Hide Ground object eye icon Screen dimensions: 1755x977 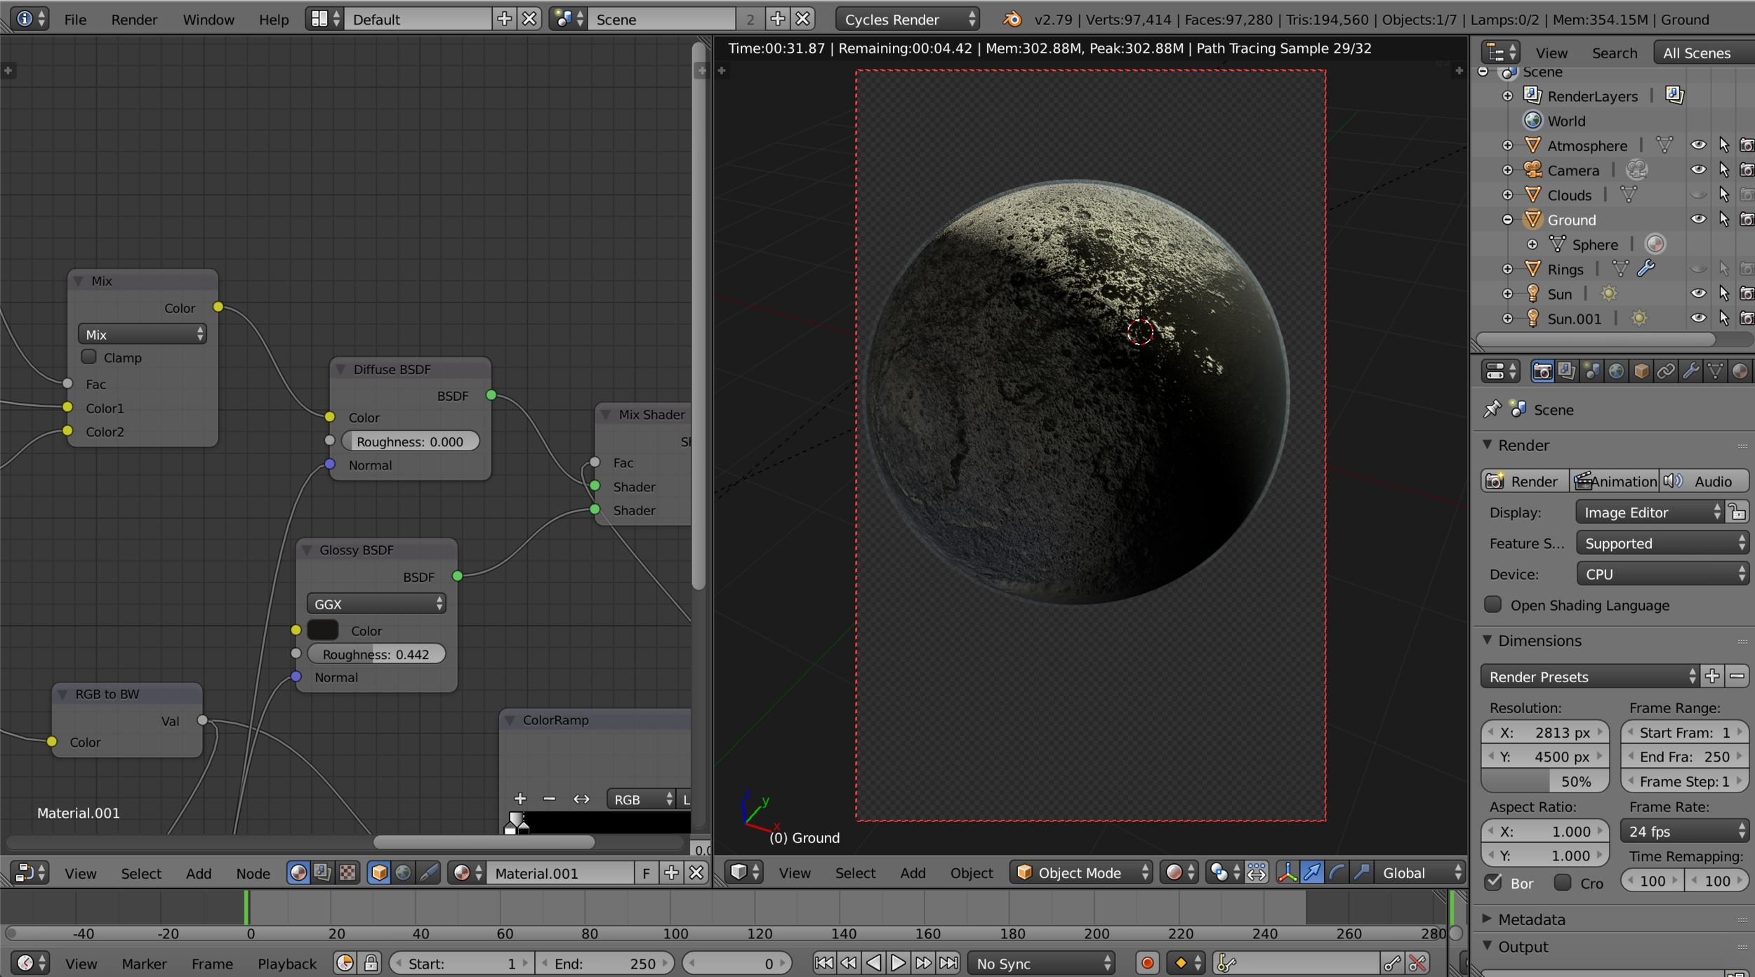[x=1698, y=219]
